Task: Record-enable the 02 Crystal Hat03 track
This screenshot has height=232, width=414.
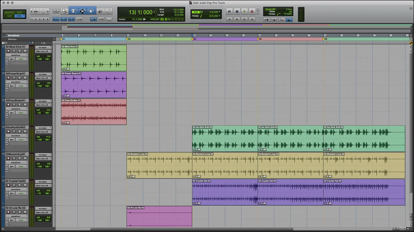Action: (x=9, y=185)
